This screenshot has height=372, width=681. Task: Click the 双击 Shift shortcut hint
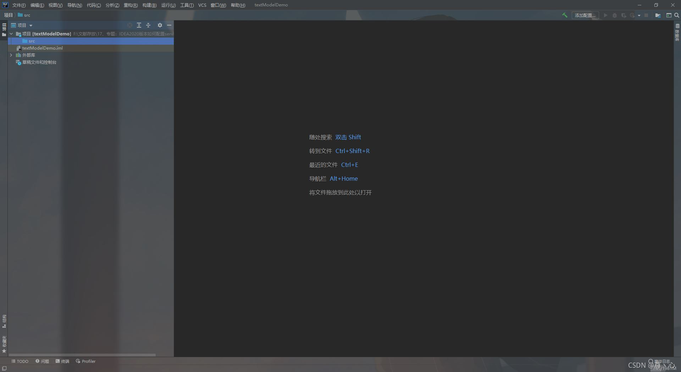coord(348,137)
